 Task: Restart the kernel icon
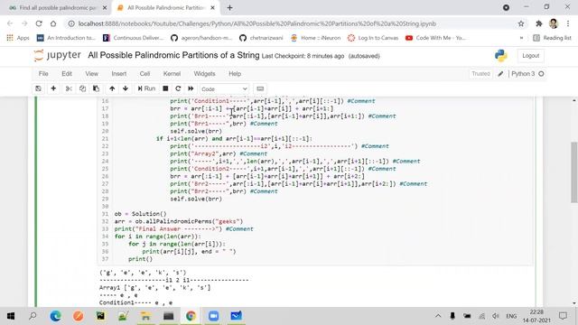coord(178,88)
